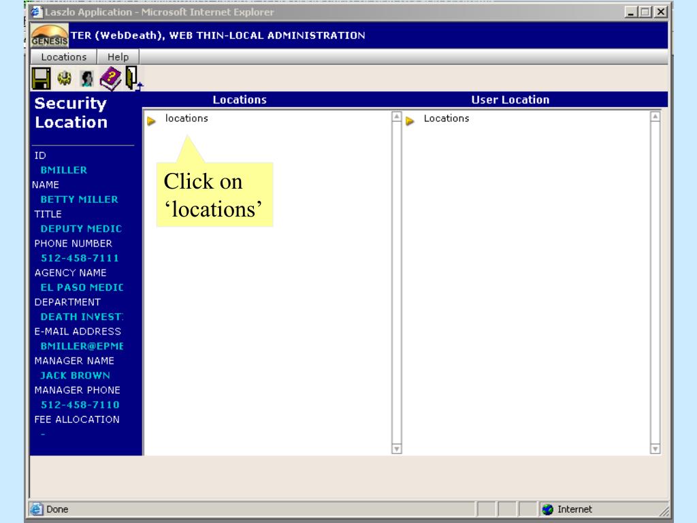Click User Location scrollbar down arrow
The height and width of the screenshot is (523, 697).
coord(655,449)
